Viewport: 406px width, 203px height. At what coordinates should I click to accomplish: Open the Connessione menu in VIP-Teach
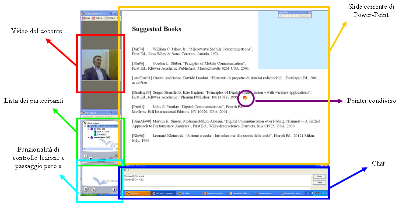pos(88,117)
